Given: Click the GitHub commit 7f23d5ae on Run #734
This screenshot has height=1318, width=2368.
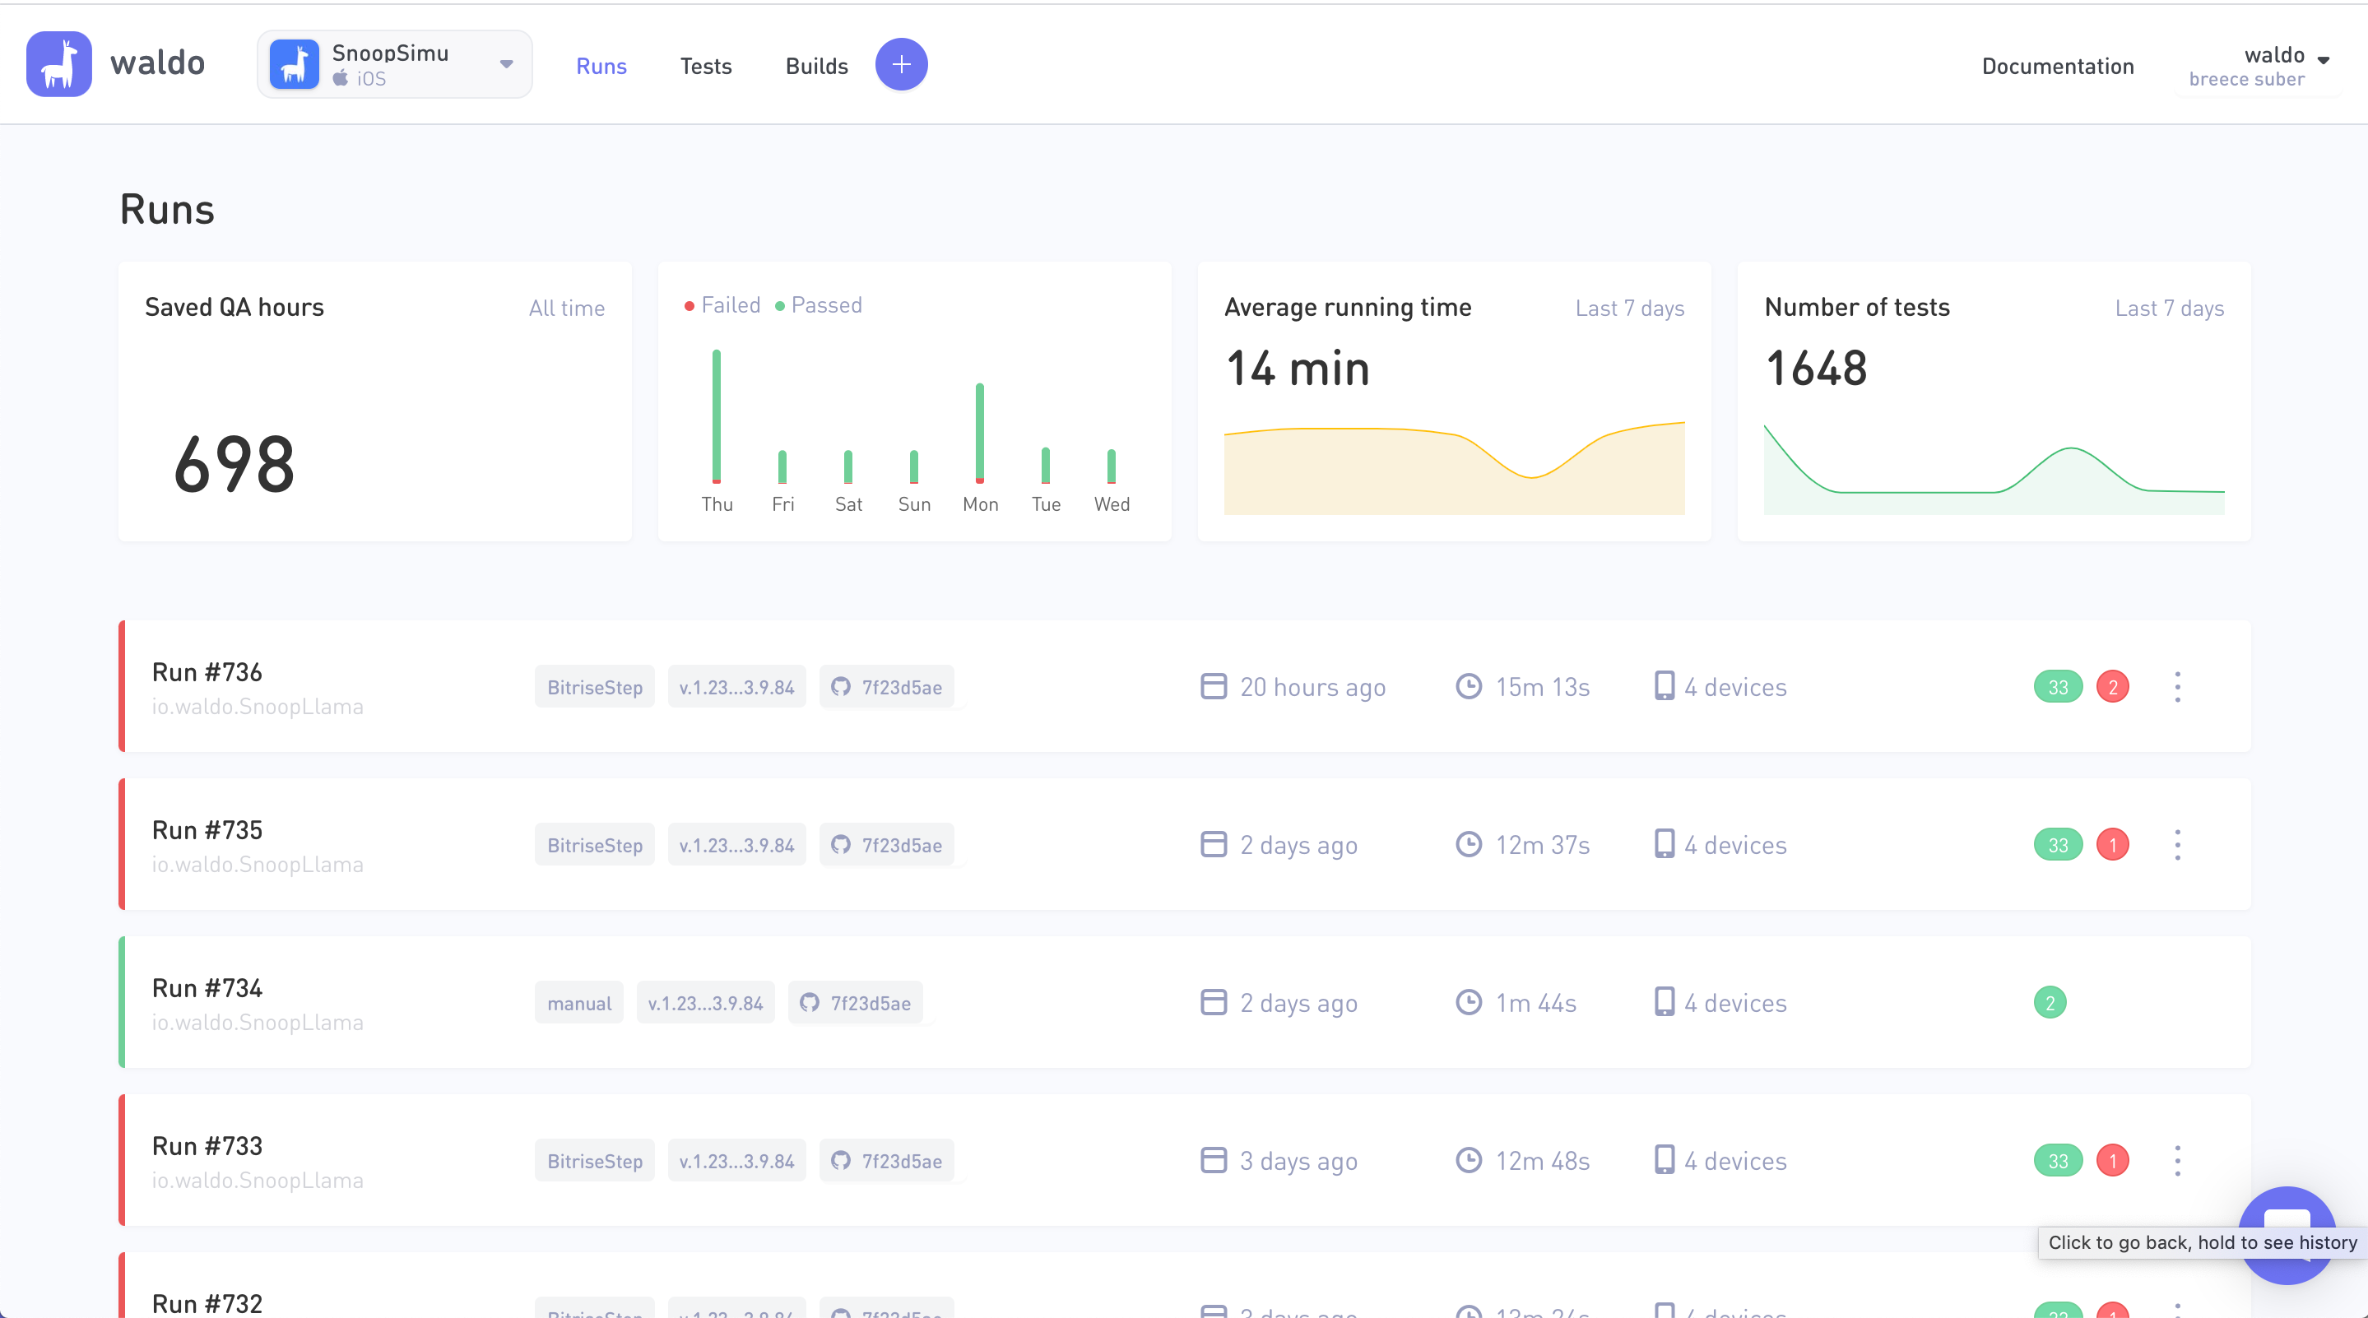Looking at the screenshot, I should point(855,1003).
